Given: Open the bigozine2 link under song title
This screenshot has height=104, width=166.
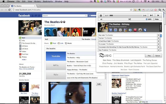Looking at the screenshot, I should [x=118, y=27].
